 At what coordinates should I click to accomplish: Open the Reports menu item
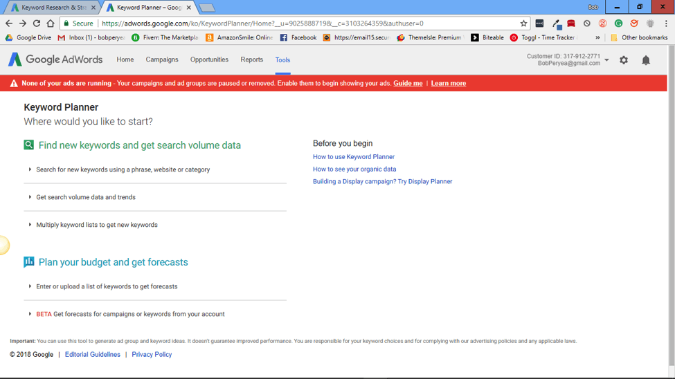click(252, 59)
